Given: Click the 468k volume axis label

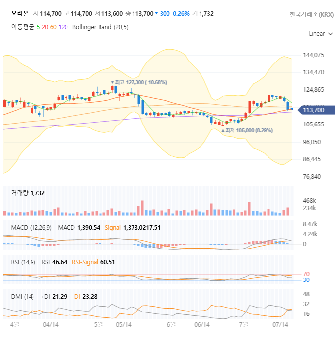Looking at the screenshot, I should click(x=309, y=201).
